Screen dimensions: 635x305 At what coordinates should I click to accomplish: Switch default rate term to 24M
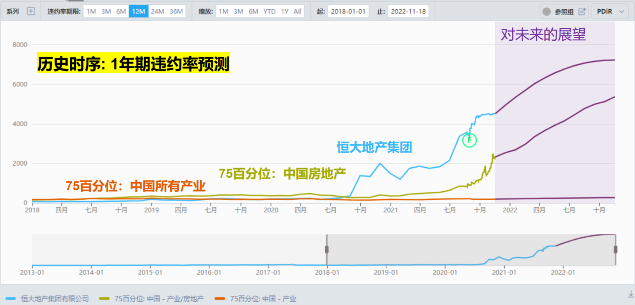pyautogui.click(x=157, y=12)
